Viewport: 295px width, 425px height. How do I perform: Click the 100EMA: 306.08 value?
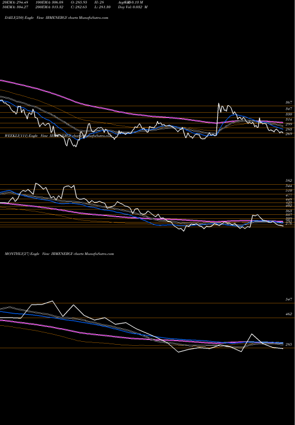click(x=50, y=2)
